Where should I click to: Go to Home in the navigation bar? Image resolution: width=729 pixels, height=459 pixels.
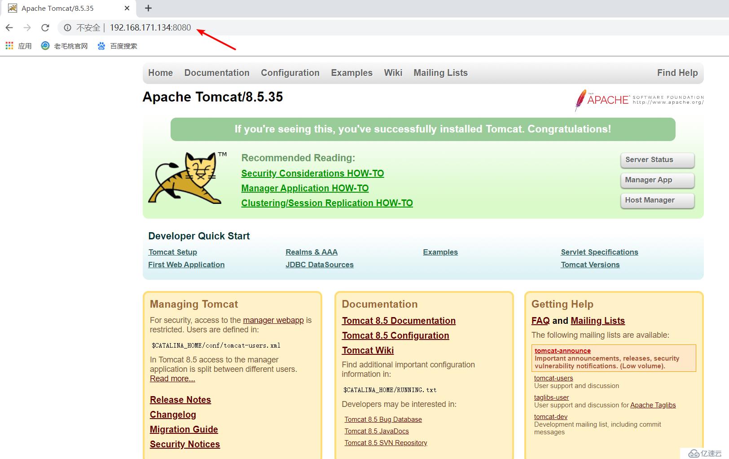[161, 73]
